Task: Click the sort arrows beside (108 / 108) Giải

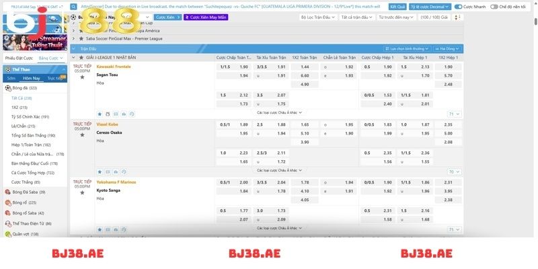Action: 457,17
